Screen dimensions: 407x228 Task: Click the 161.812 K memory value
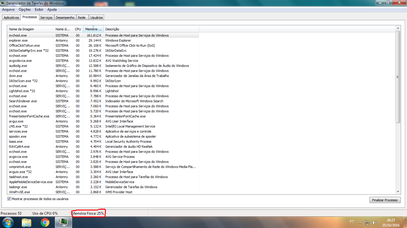(94, 35)
